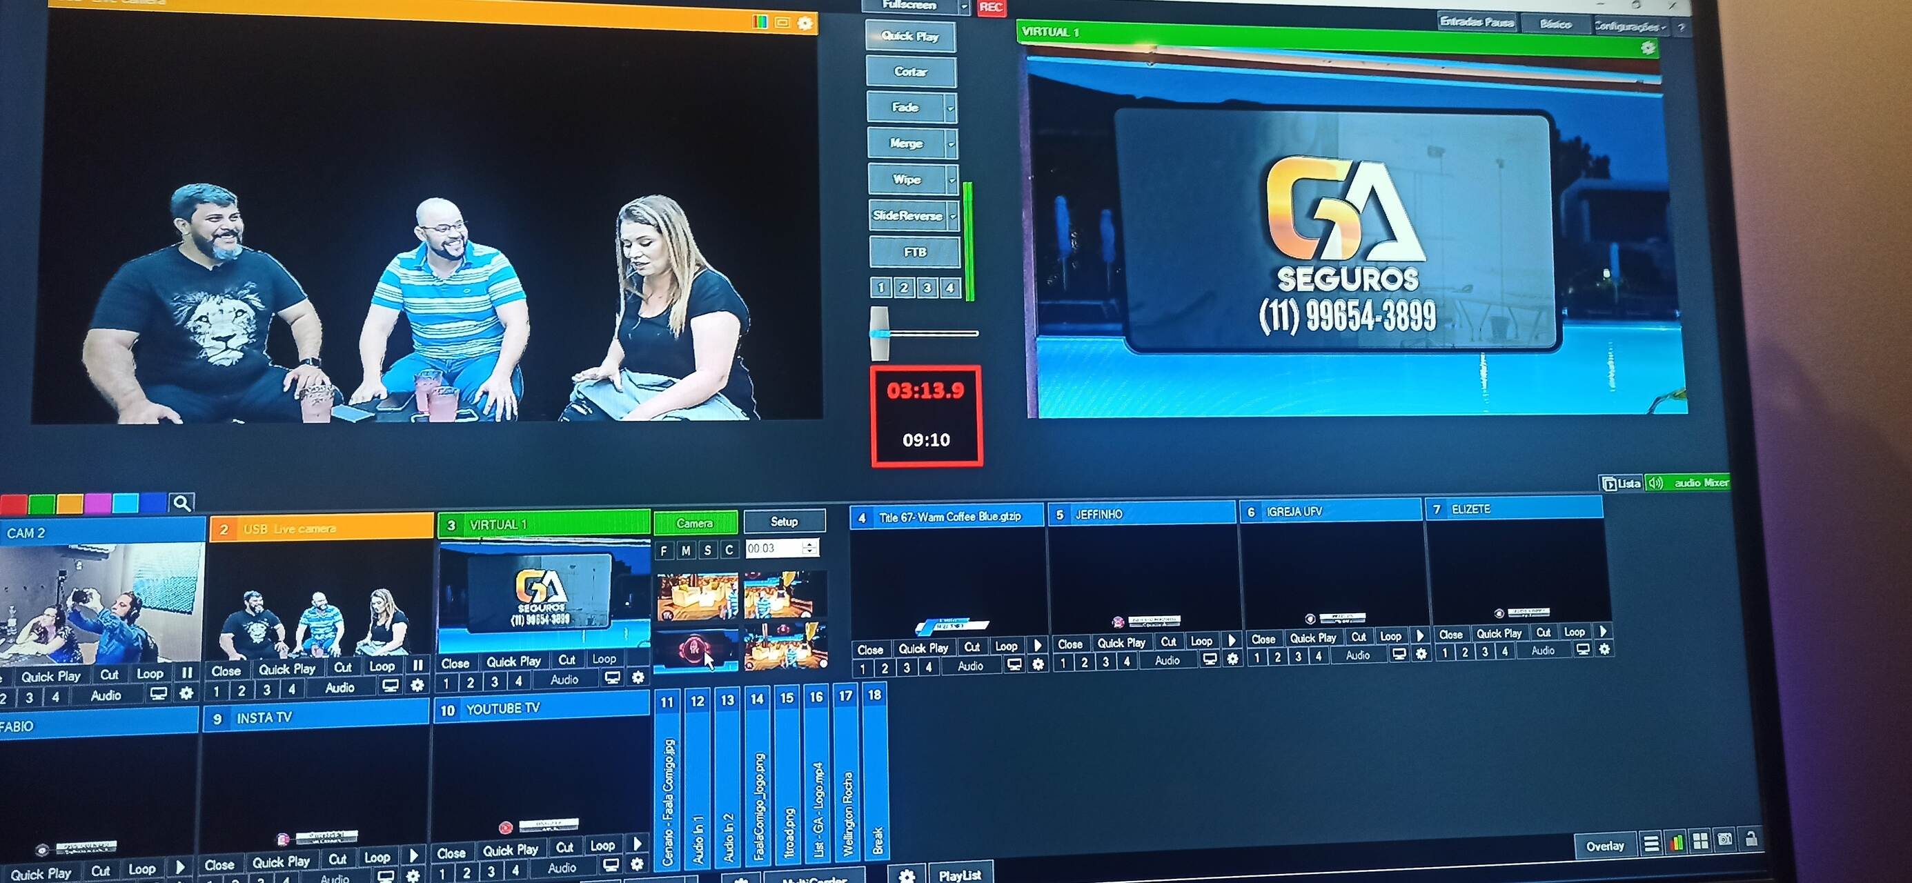Click the Overlay button

pos(1605,846)
